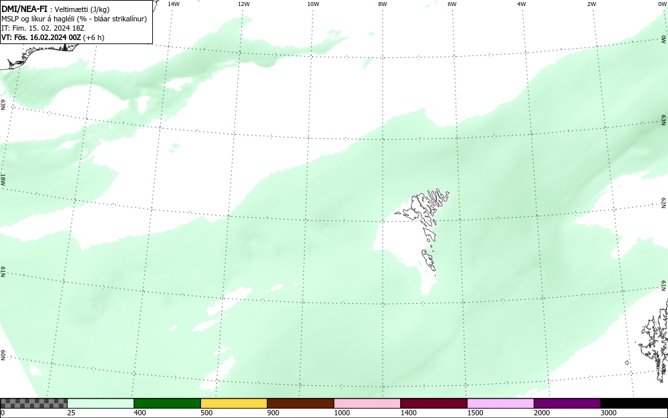
Task: Click the 0W longitude label
Action: click(662, 4)
